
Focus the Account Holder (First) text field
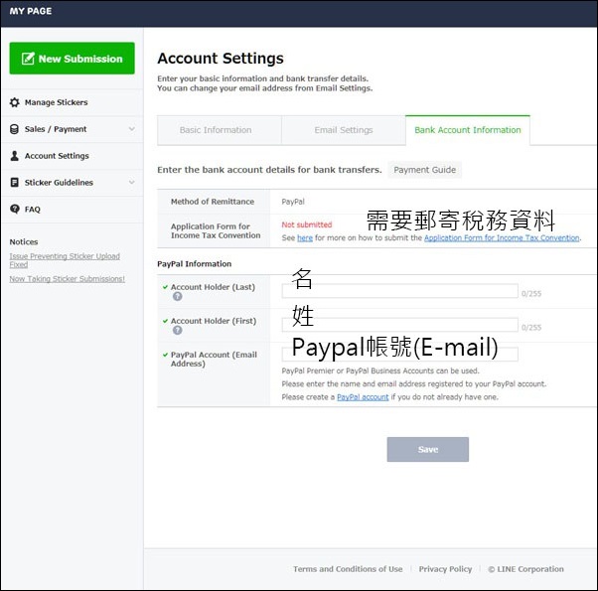pos(399,326)
